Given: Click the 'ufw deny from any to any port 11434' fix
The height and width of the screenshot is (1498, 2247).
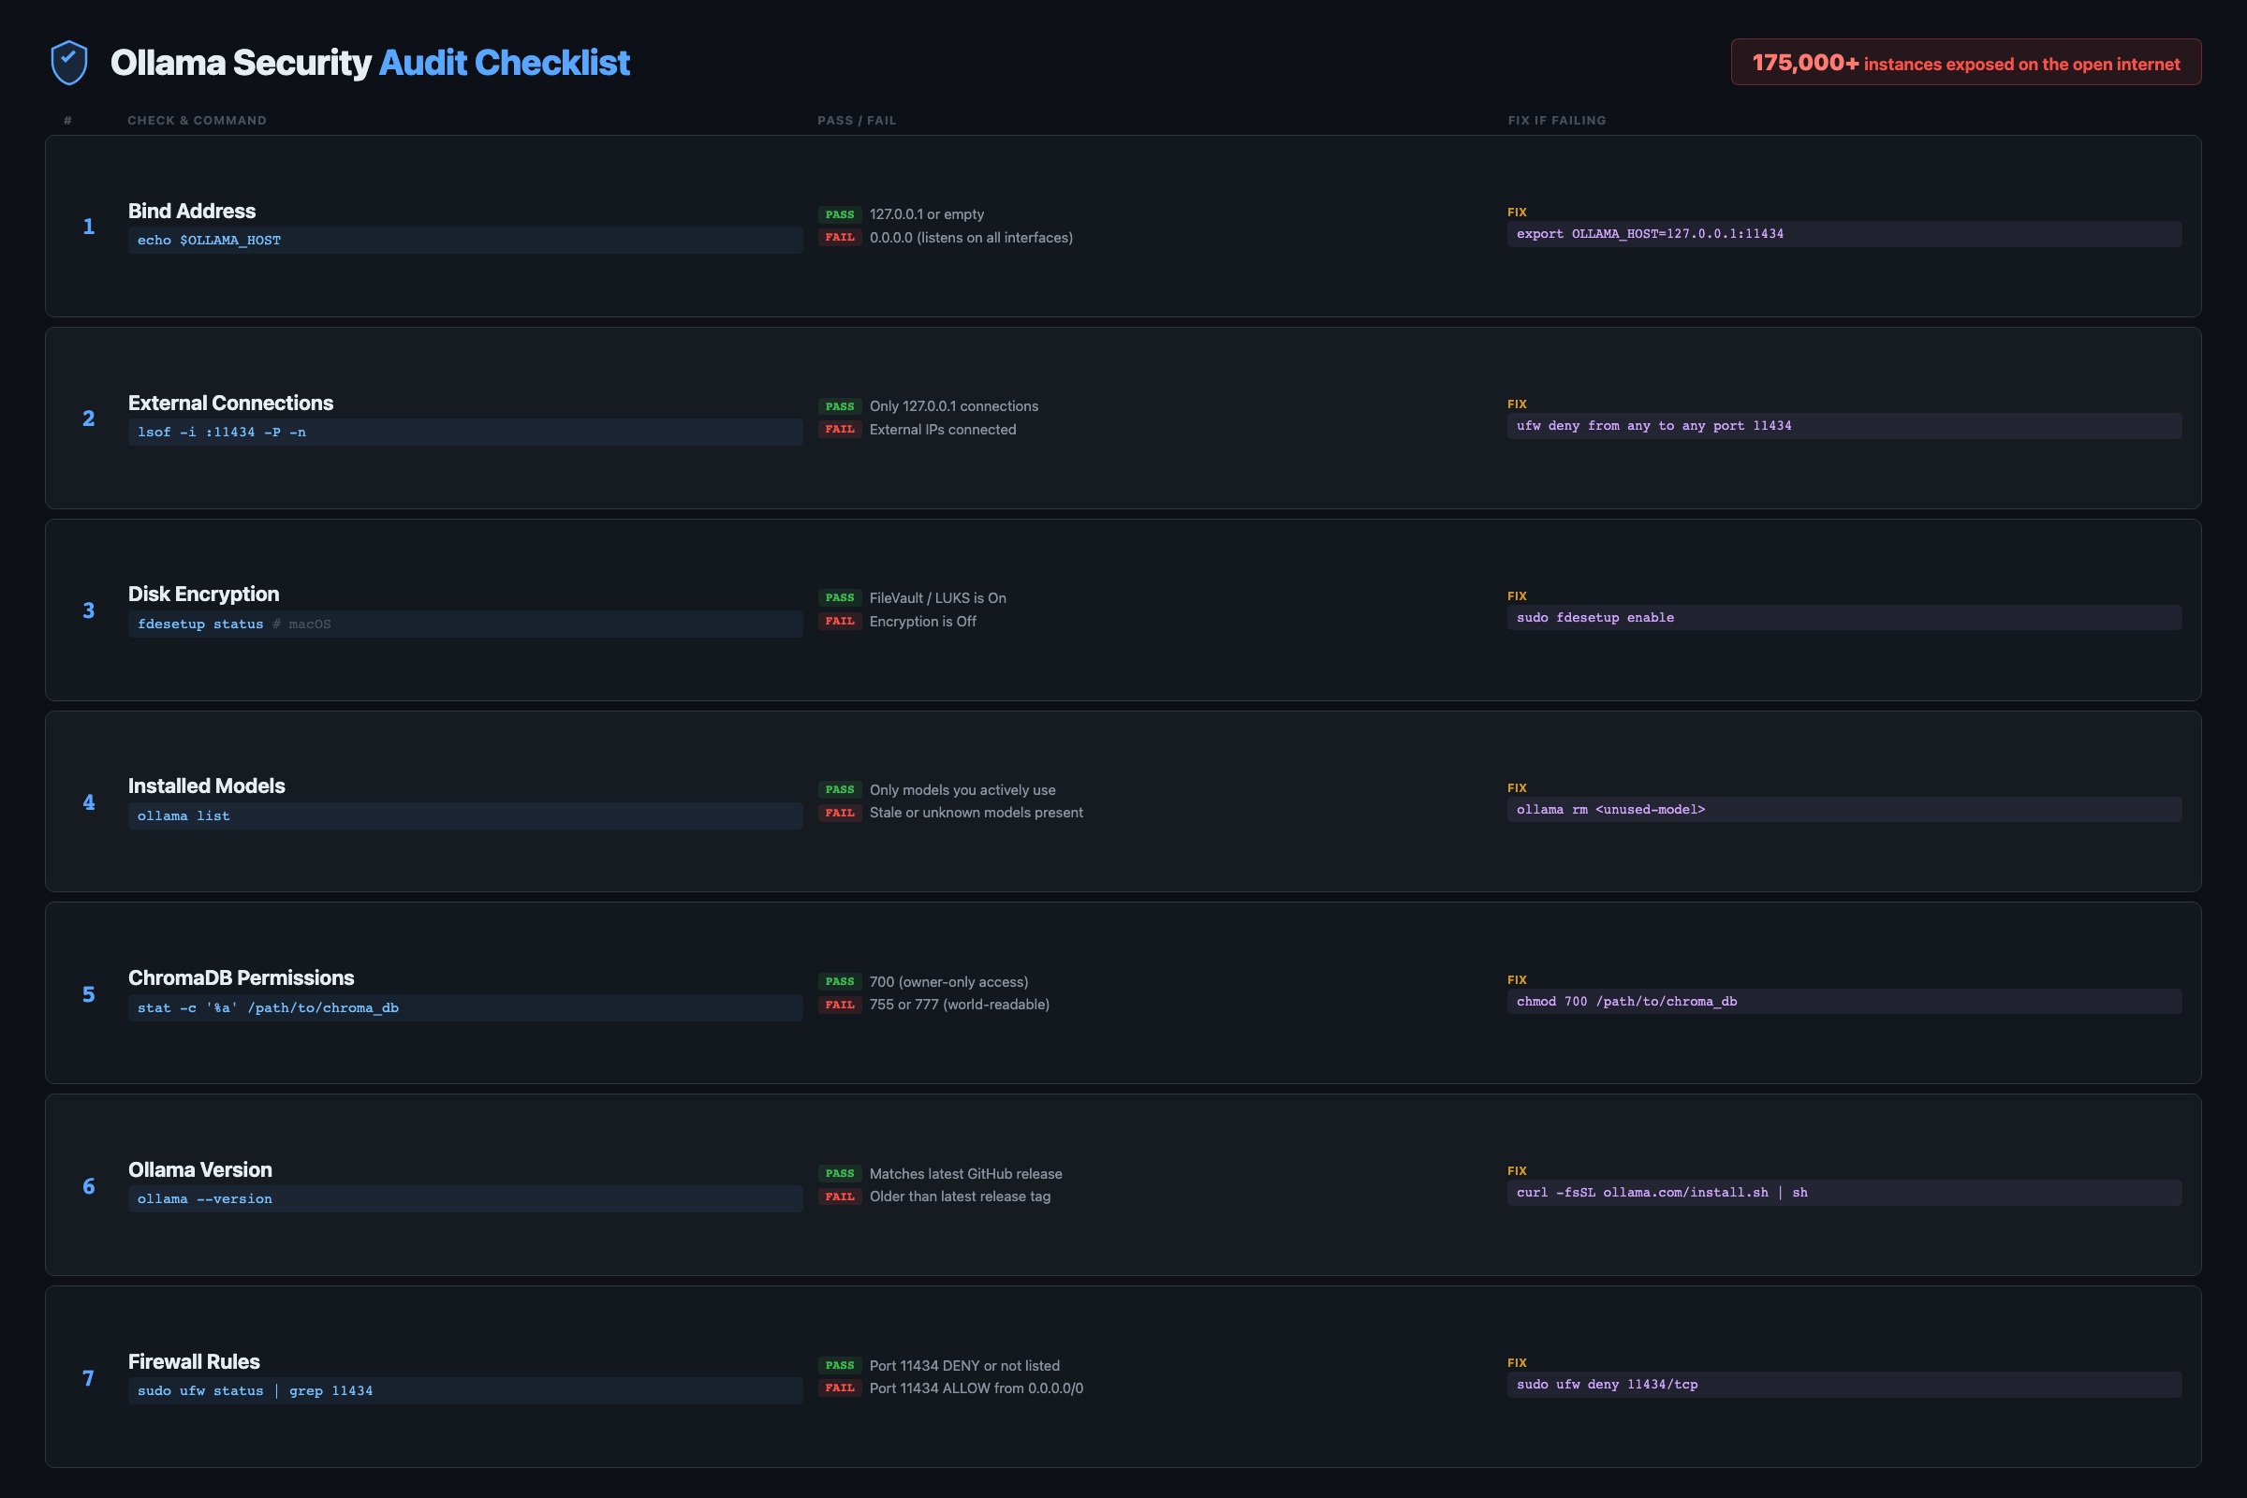Looking at the screenshot, I should tap(1844, 426).
